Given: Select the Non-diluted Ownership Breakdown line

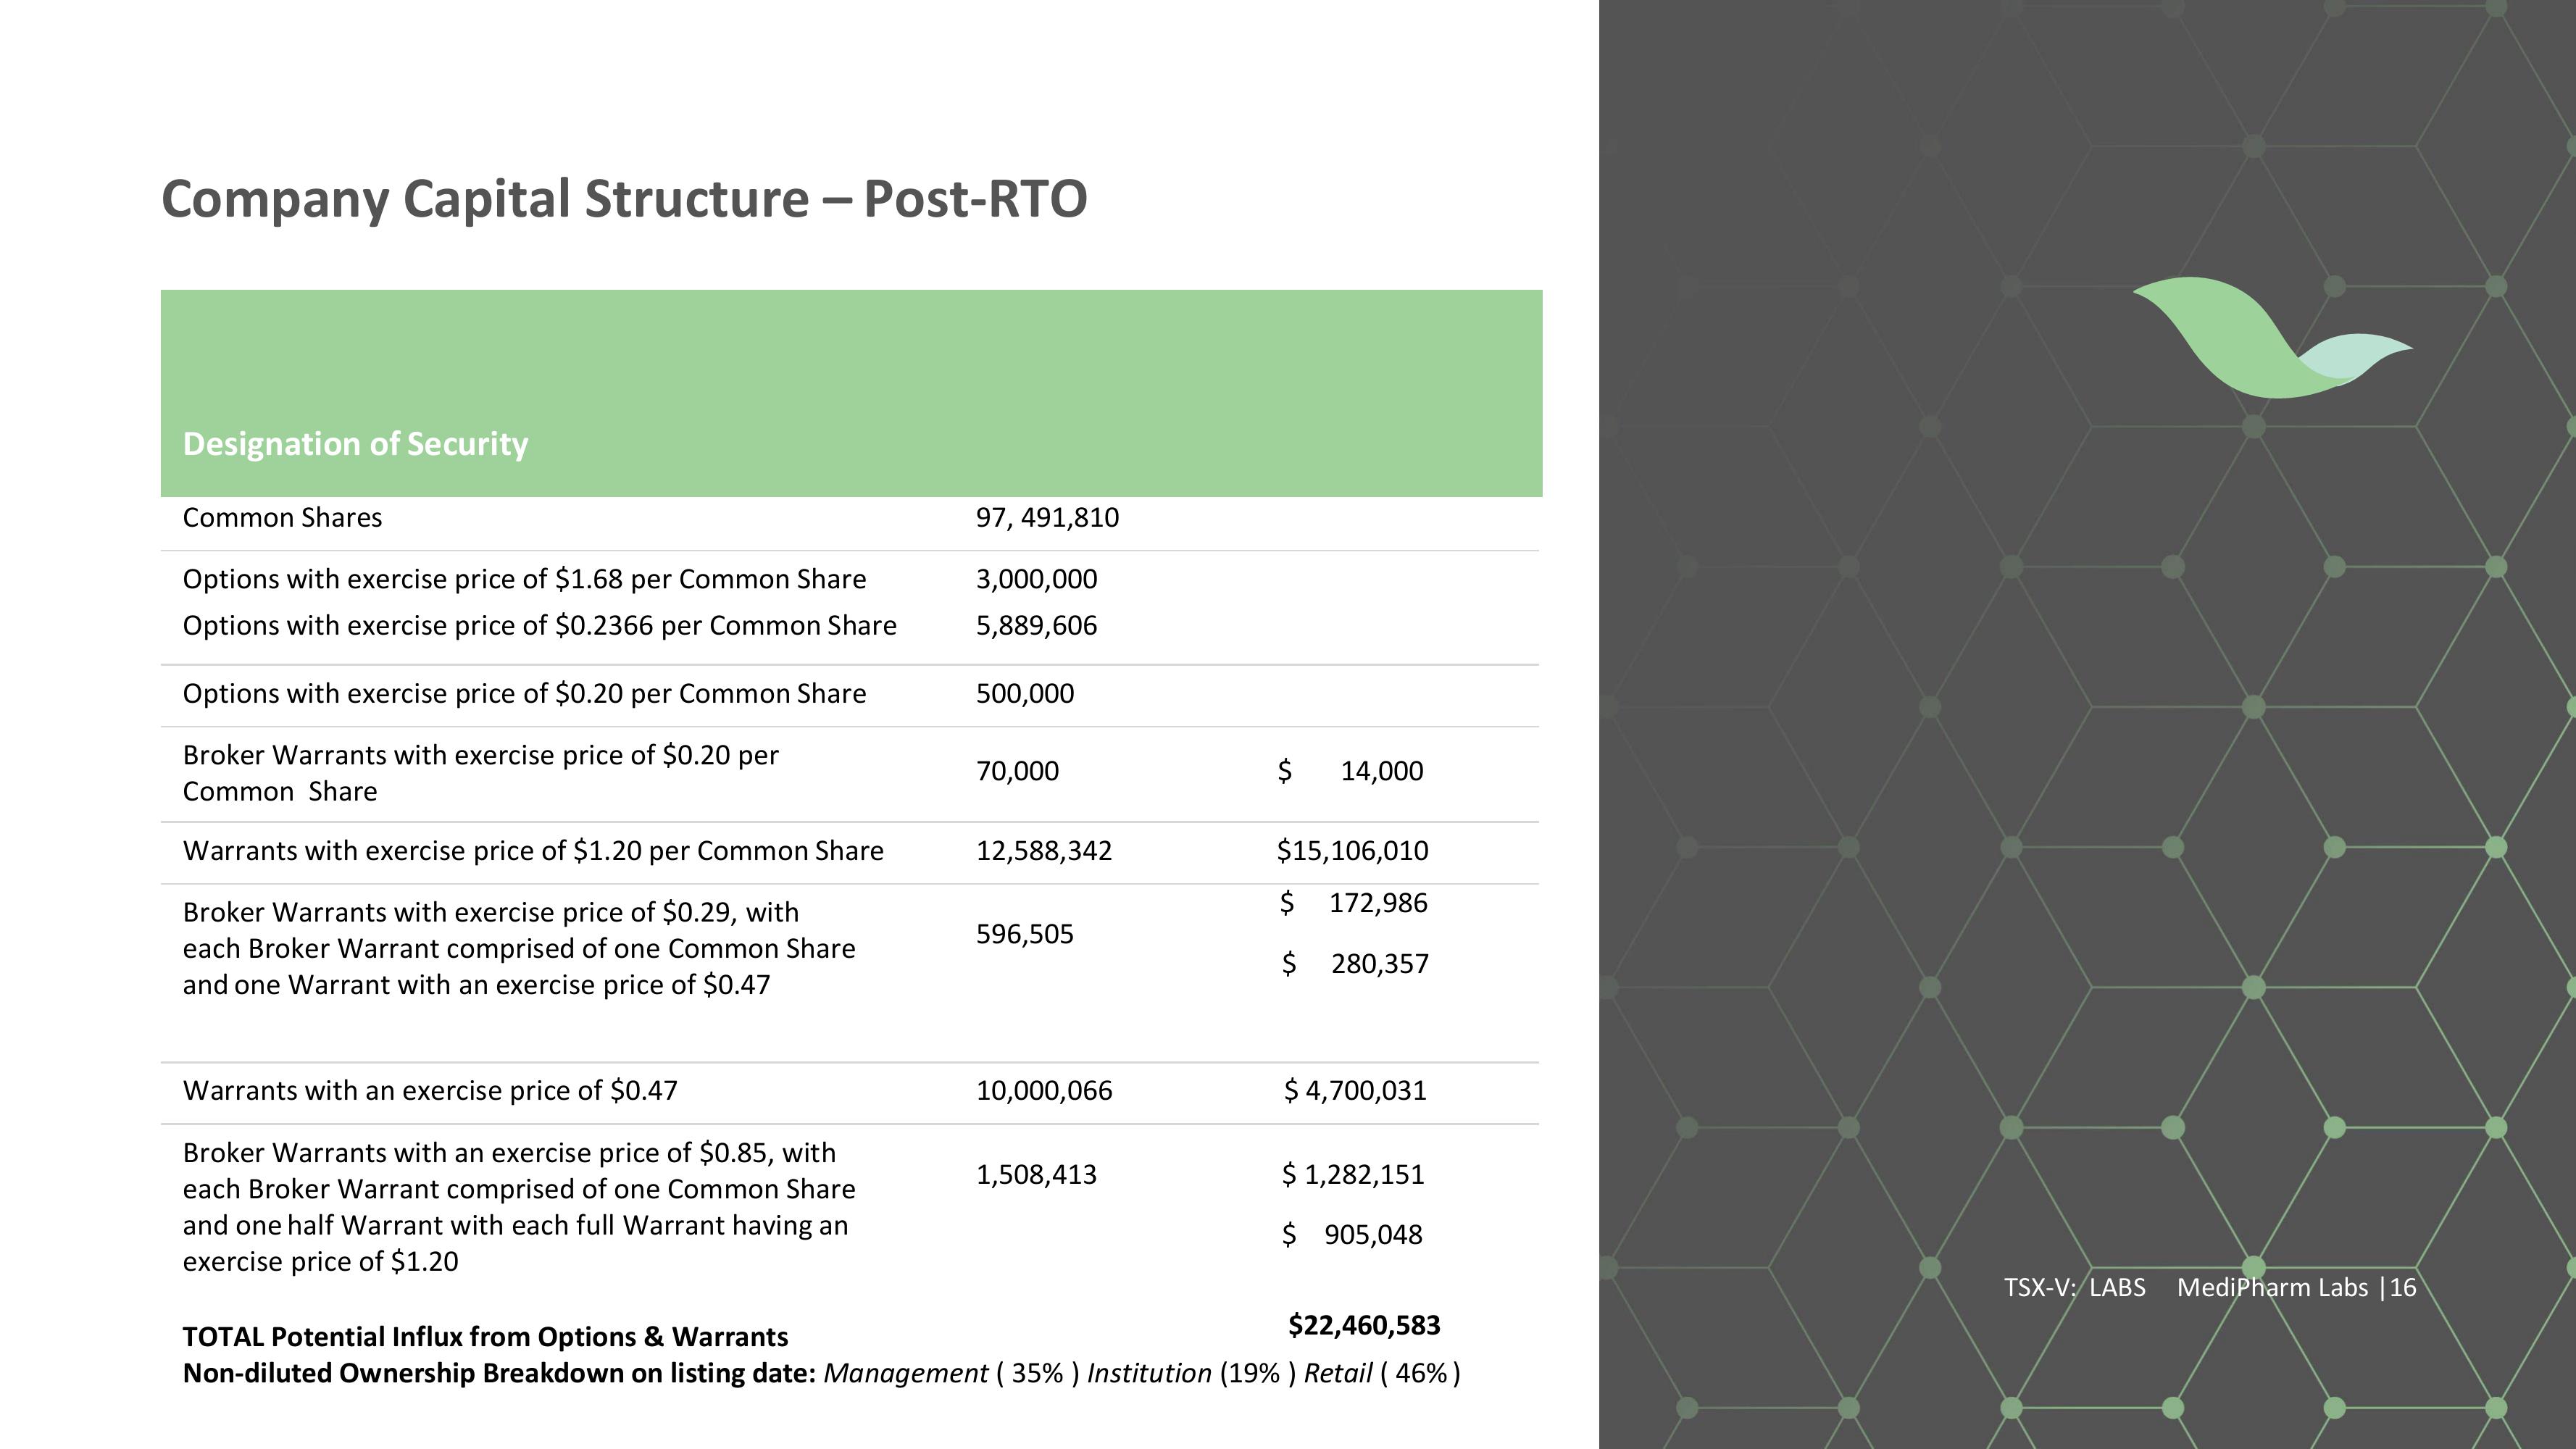Looking at the screenshot, I should pos(821,1374).
